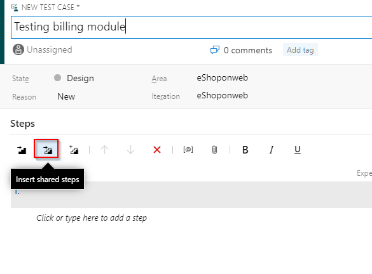Screen dimensions: 372x274
Task: Add an attachment with the paperclip icon
Action: point(214,150)
